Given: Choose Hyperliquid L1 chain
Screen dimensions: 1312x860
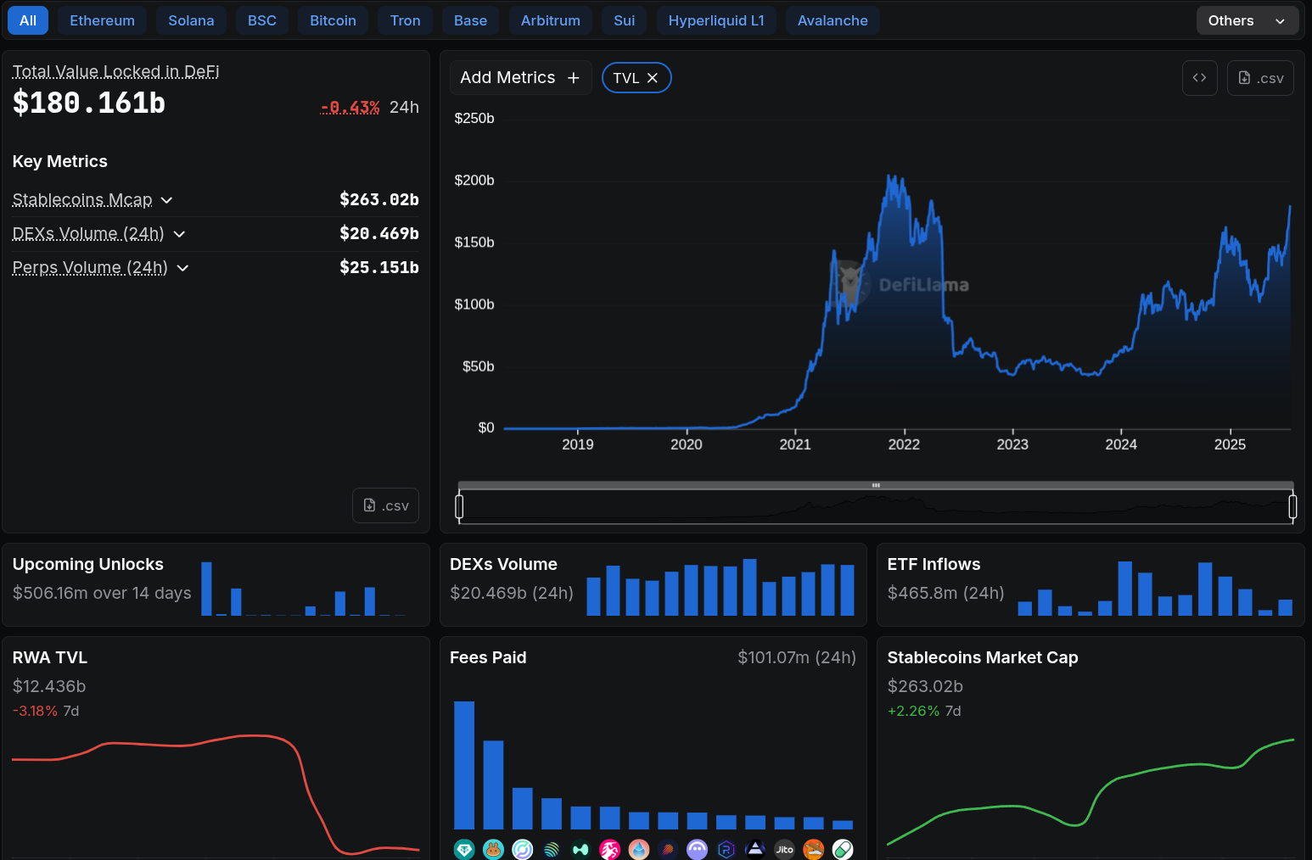Looking at the screenshot, I should [x=716, y=20].
